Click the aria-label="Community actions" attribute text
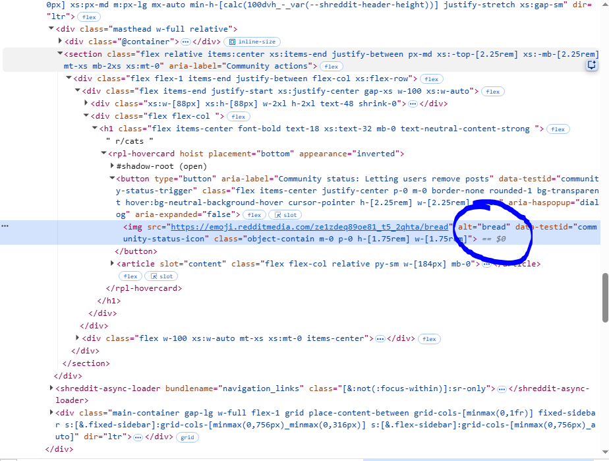 pyautogui.click(x=241, y=66)
